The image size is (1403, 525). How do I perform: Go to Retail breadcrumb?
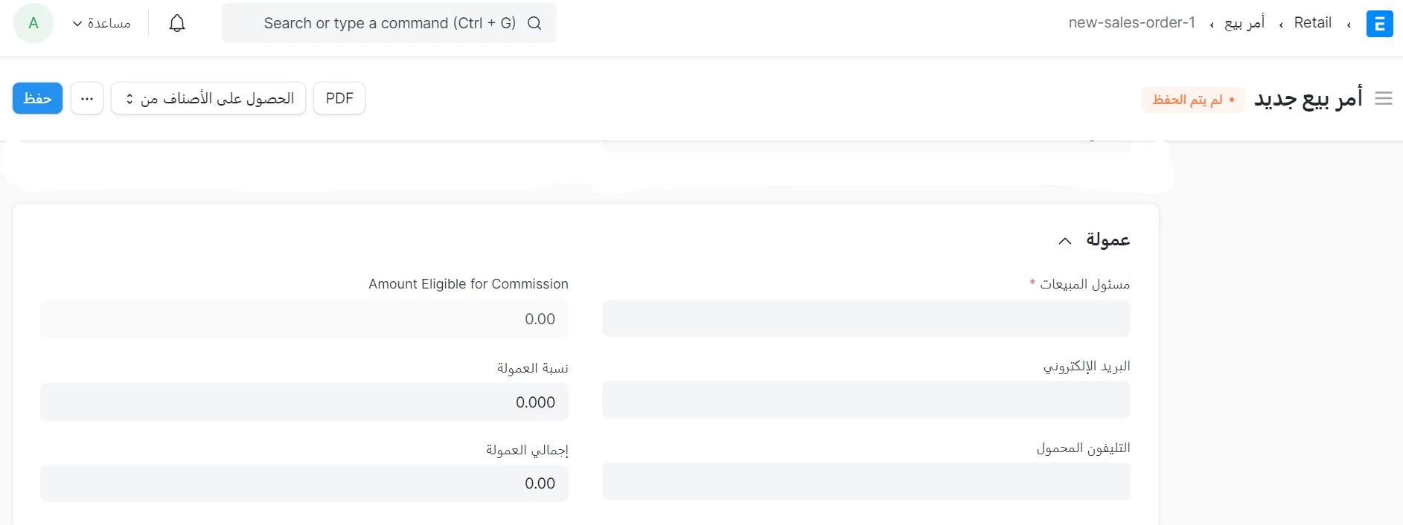coord(1312,23)
